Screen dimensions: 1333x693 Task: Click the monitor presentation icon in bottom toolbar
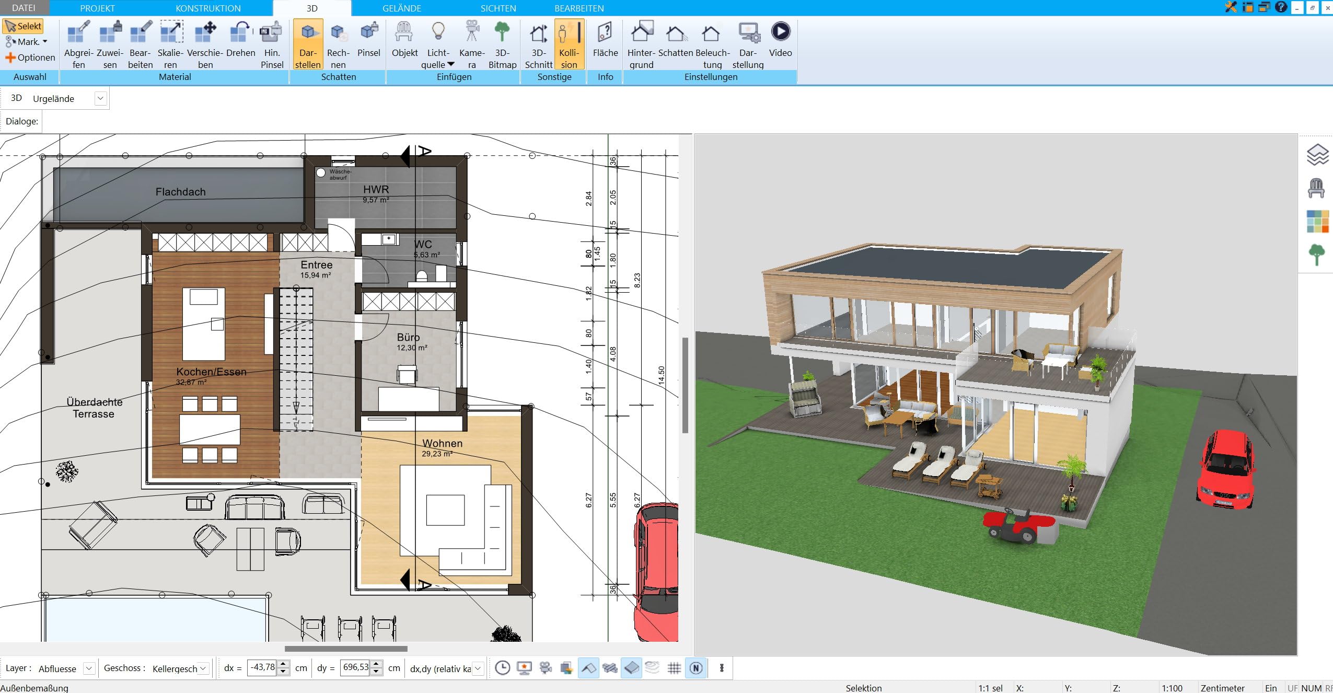[524, 668]
